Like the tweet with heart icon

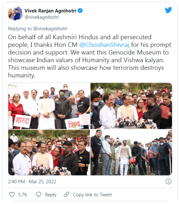tap(12, 194)
